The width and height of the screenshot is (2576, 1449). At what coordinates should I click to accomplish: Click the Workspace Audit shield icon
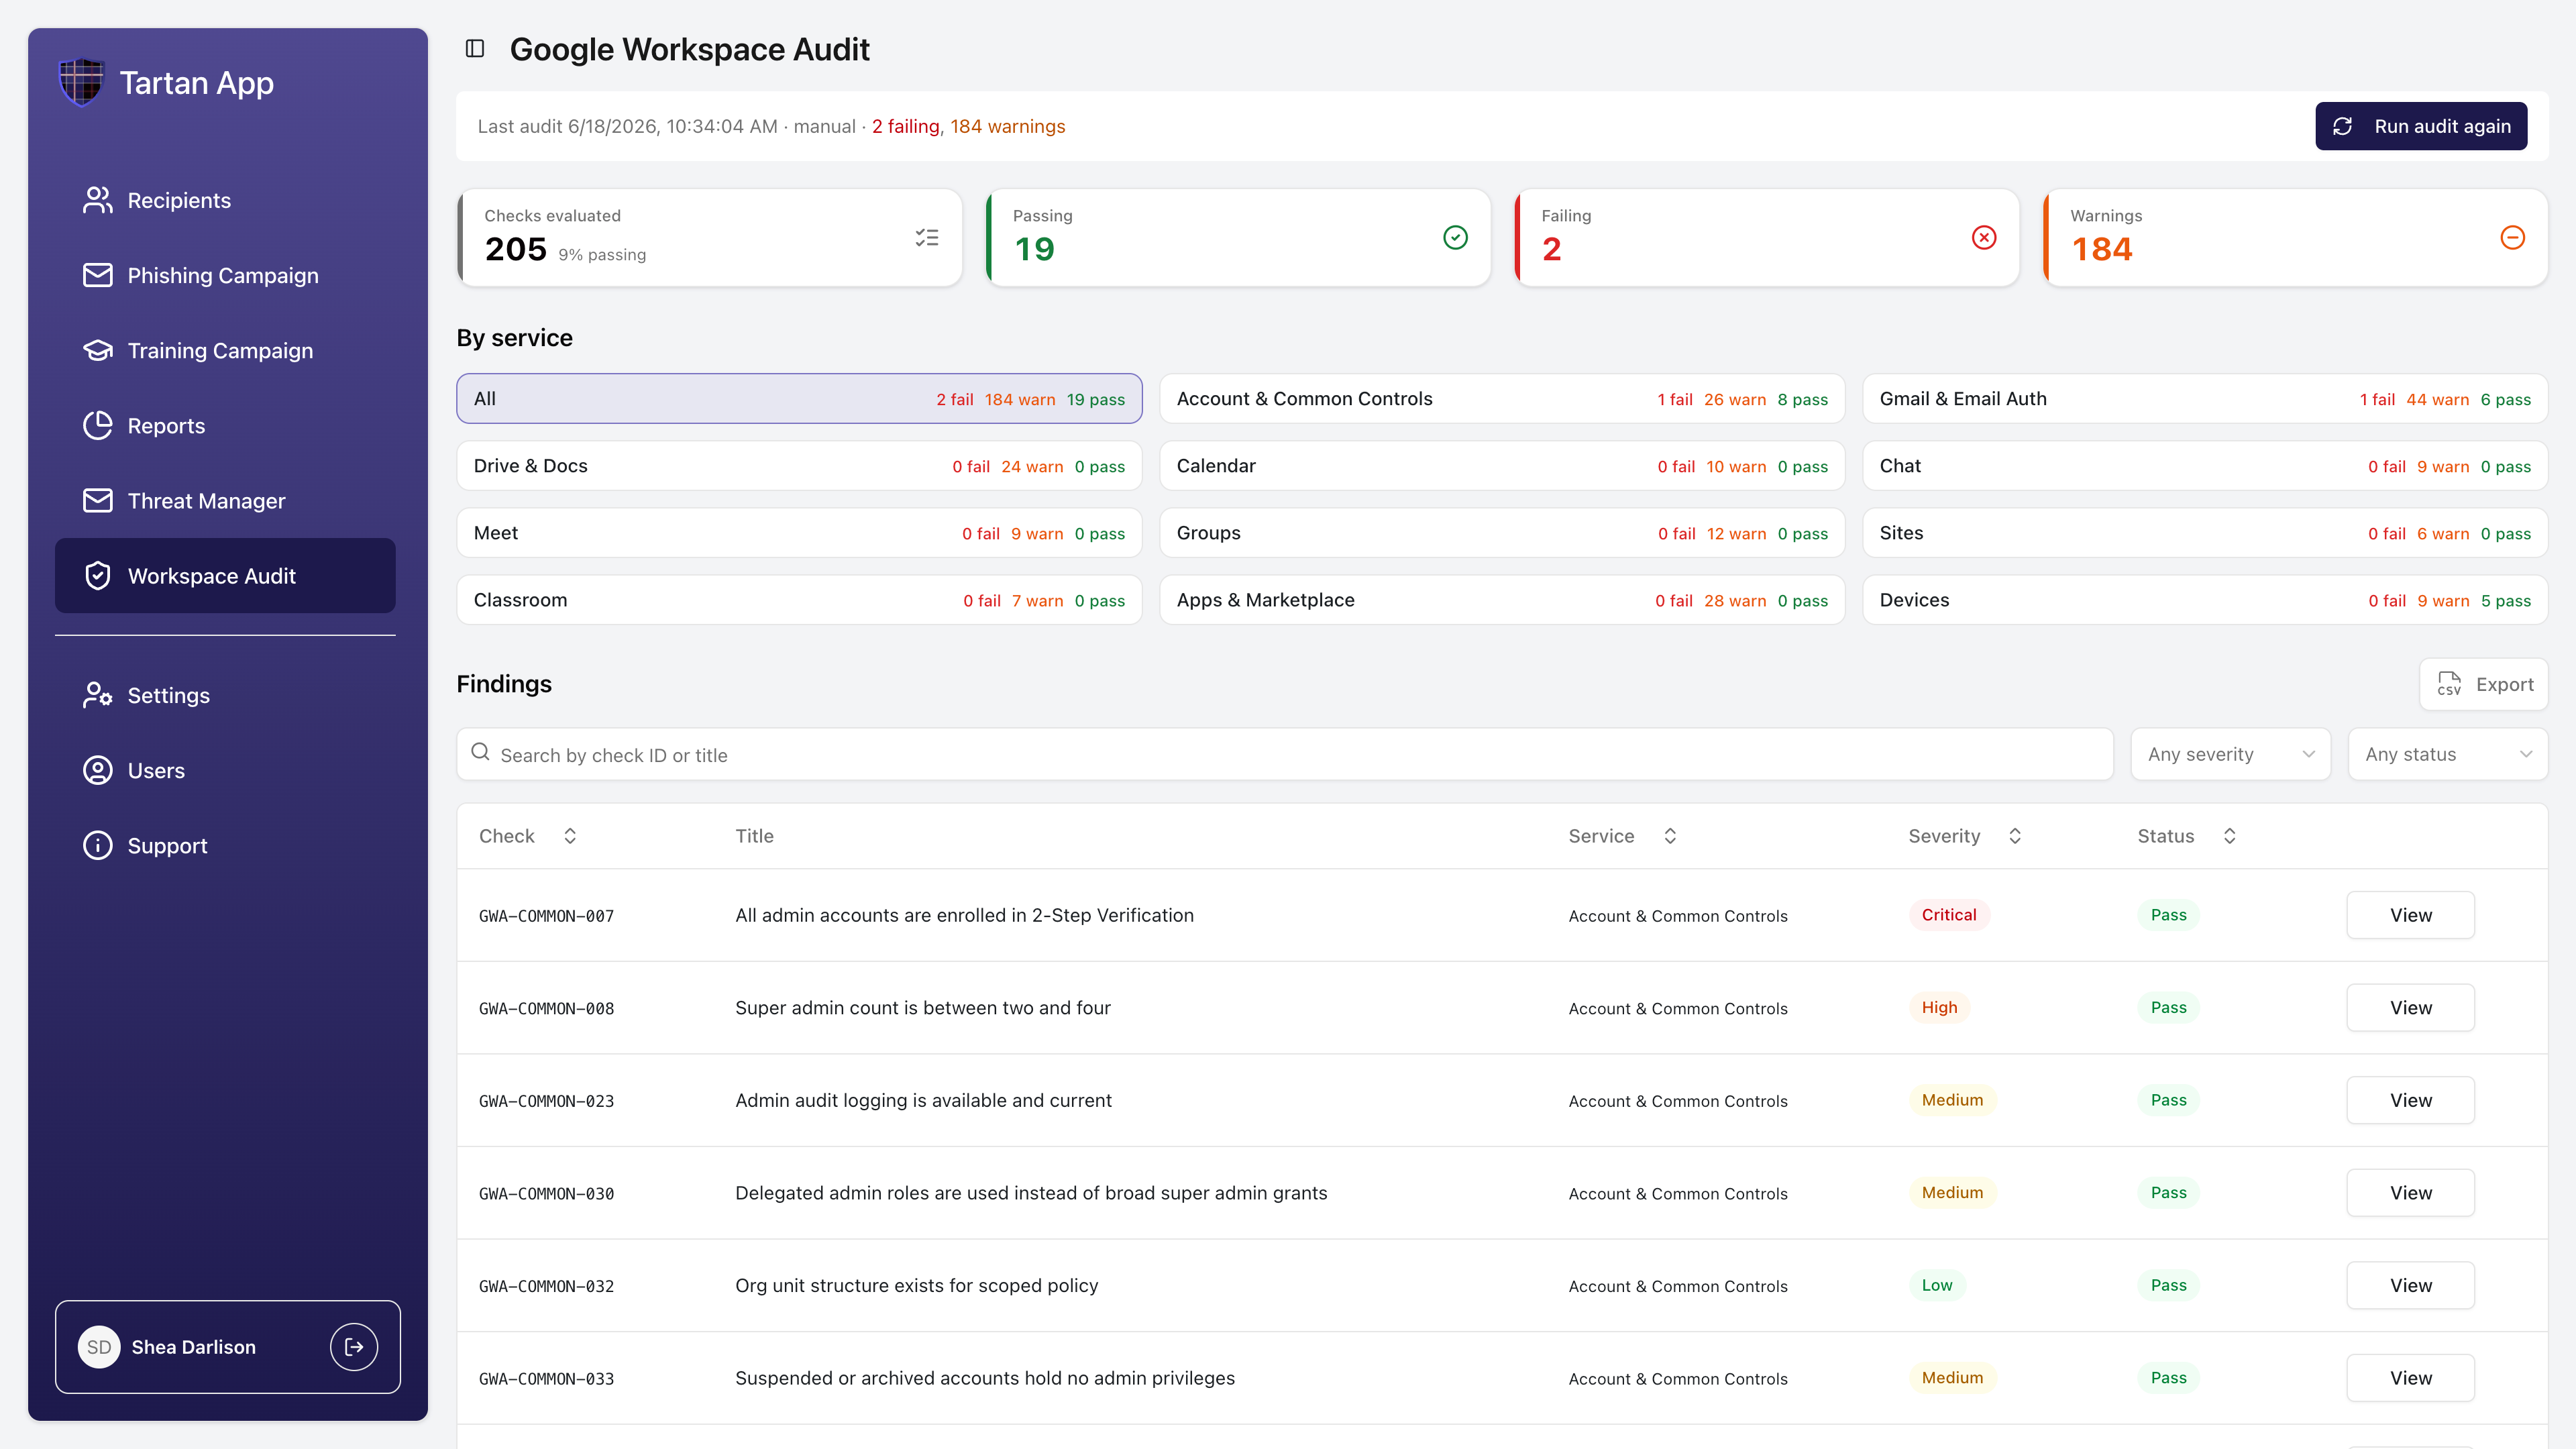coord(97,575)
